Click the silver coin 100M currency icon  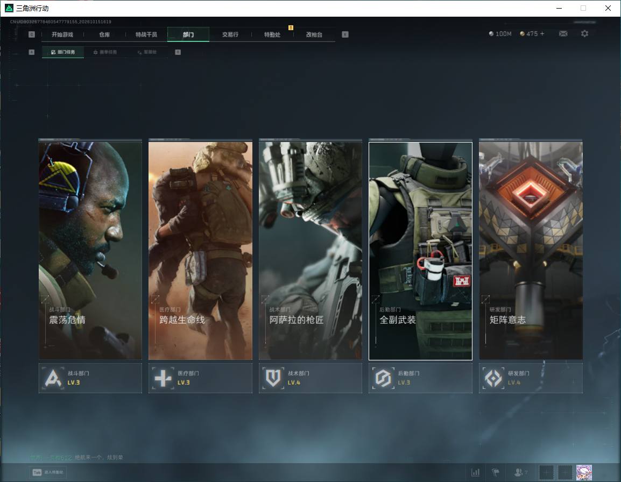[491, 34]
